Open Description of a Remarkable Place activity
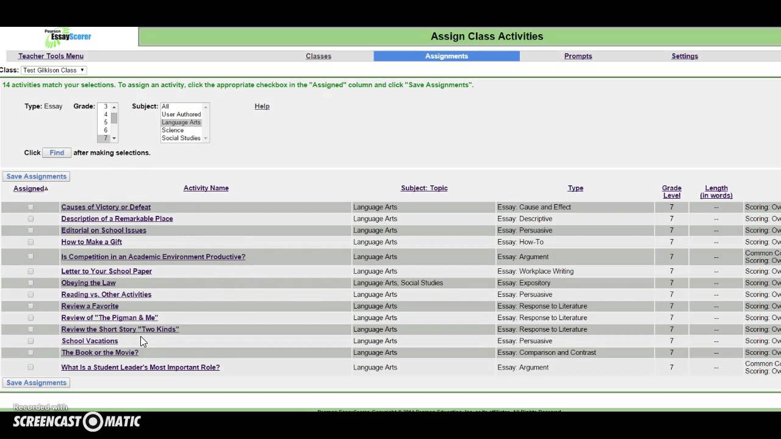 click(117, 219)
